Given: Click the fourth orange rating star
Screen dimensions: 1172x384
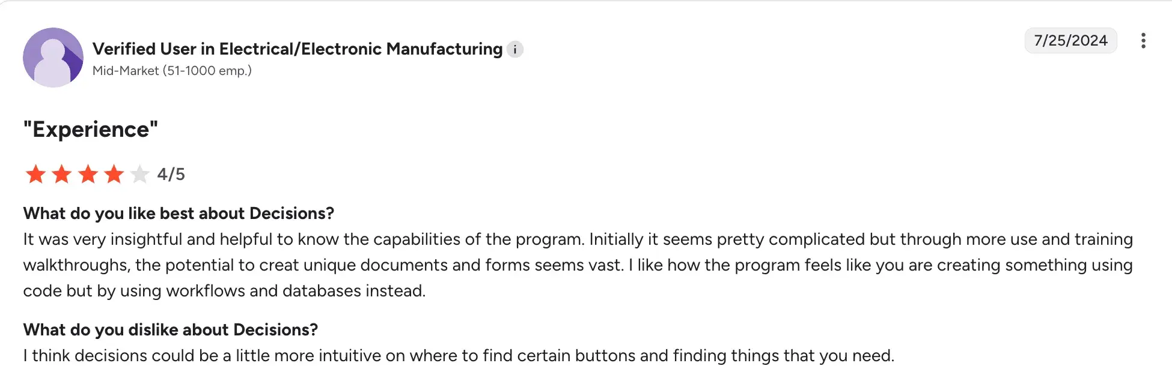Looking at the screenshot, I should click(x=114, y=174).
